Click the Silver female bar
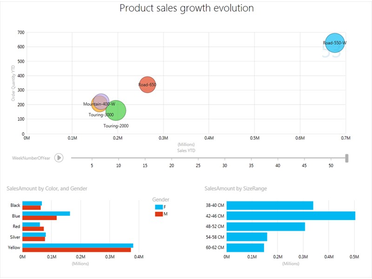Screen dimensions: 372x279 pyautogui.click(x=34, y=235)
